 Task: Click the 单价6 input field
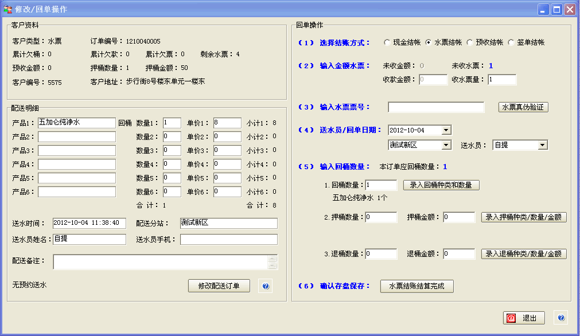228,192
